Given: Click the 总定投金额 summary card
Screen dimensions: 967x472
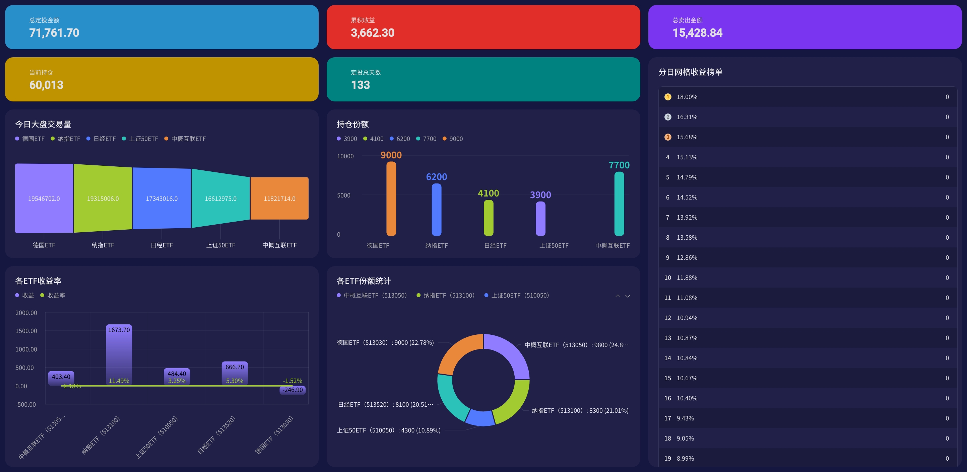Looking at the screenshot, I should tap(162, 27).
